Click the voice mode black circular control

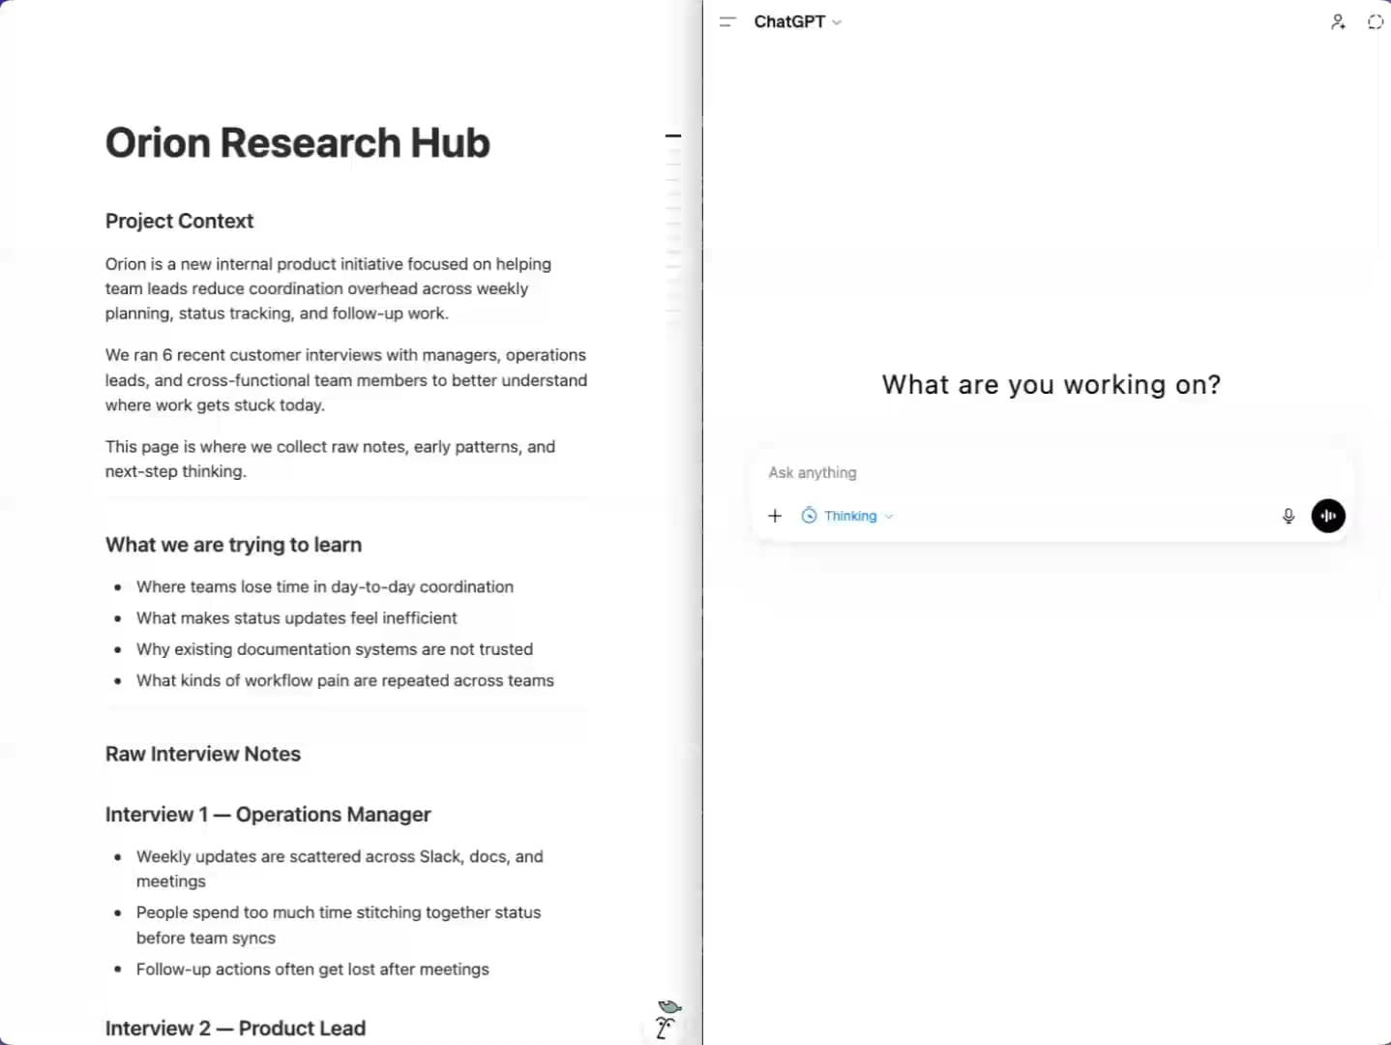1328,516
